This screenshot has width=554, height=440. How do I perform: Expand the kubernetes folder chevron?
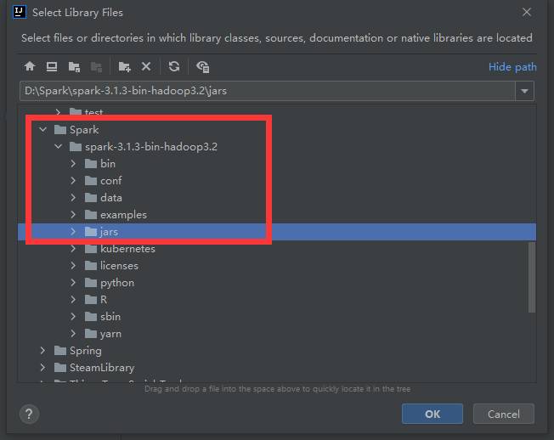(73, 249)
